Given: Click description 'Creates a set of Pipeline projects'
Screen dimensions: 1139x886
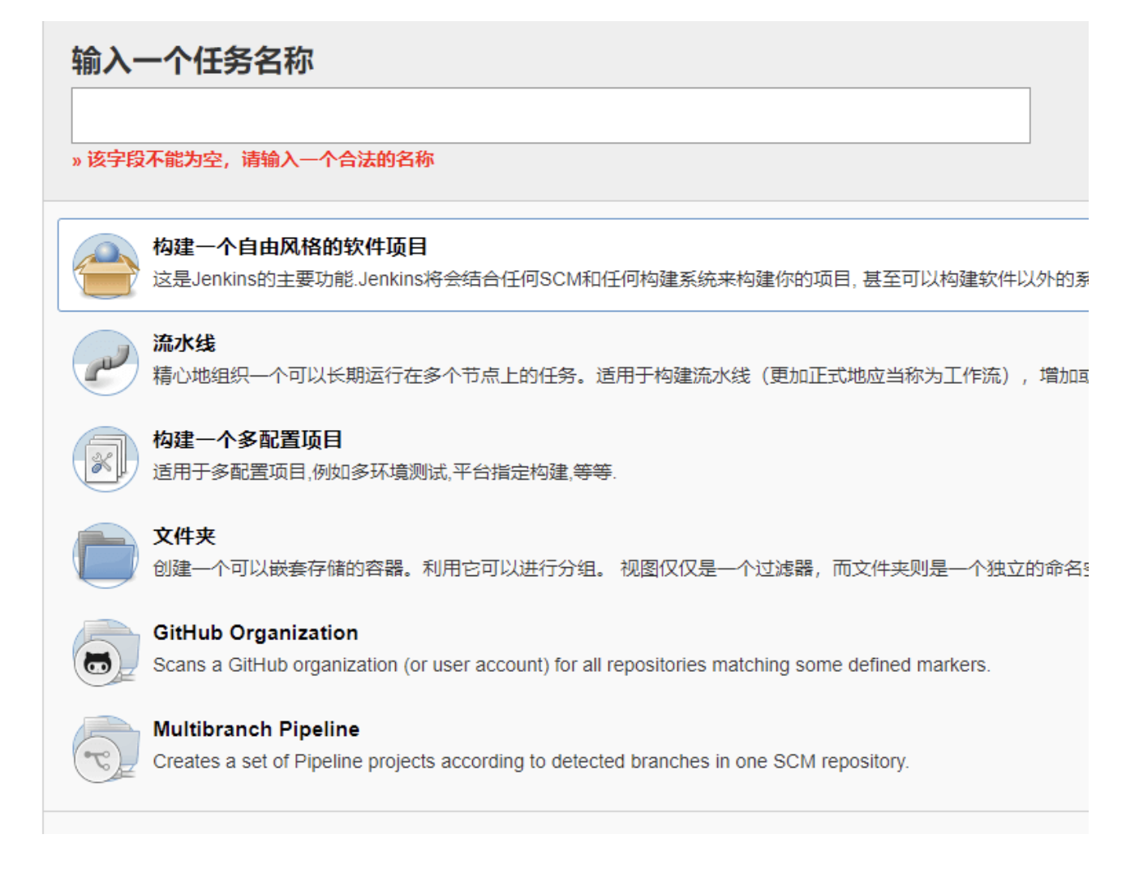Looking at the screenshot, I should [531, 762].
